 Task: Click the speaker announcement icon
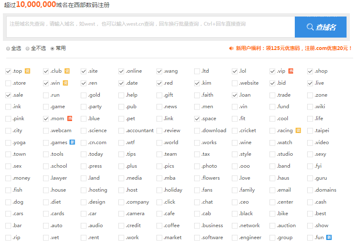tap(231, 48)
